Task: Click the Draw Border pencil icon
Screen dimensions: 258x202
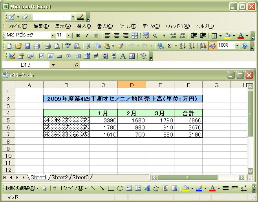Action: point(12,17)
